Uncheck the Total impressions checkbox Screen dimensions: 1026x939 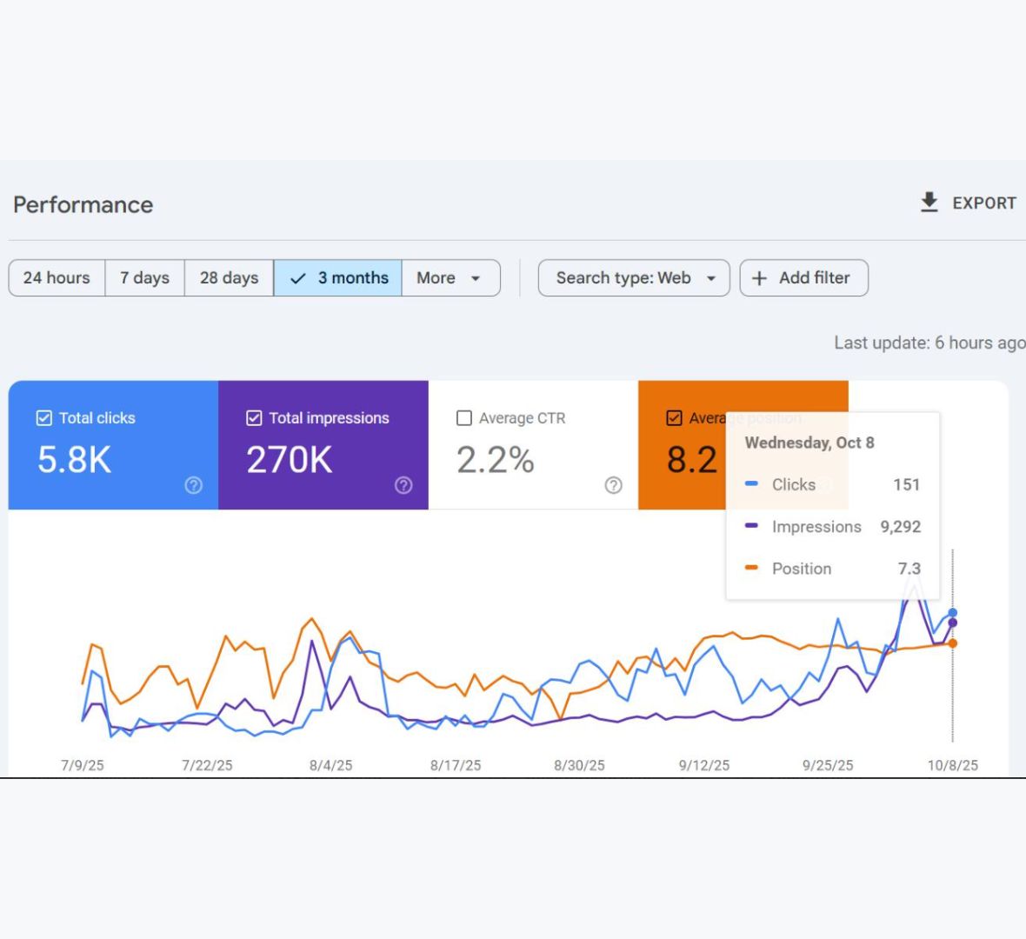(254, 418)
